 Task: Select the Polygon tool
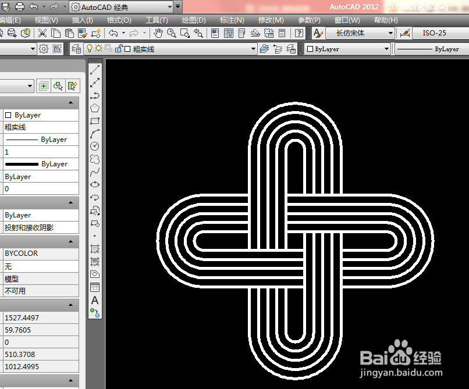click(95, 108)
